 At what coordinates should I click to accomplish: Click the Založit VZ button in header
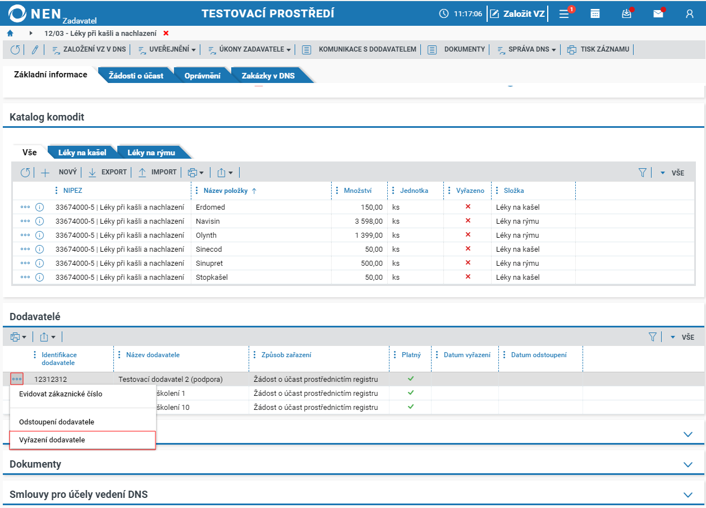point(517,13)
